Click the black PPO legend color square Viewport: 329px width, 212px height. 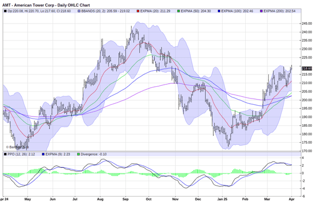(x=5, y=155)
